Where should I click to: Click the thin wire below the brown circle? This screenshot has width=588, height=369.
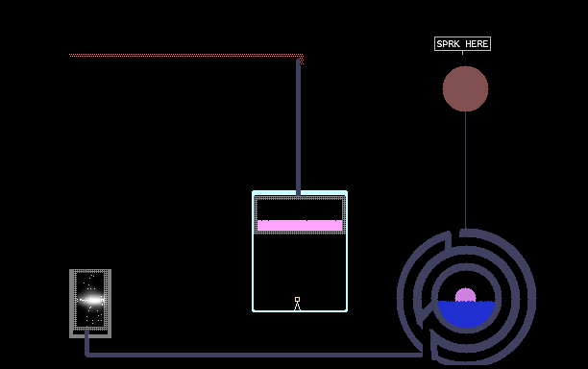(465, 170)
